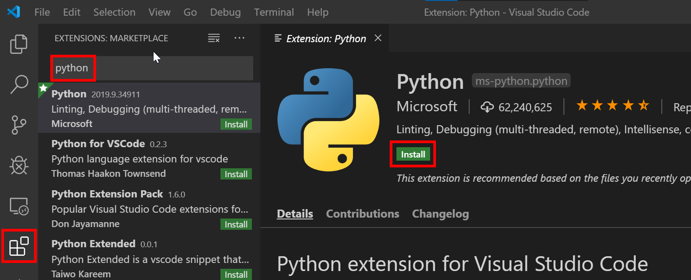
Task: Select the Extension: Python editor tab
Action: (x=324, y=39)
